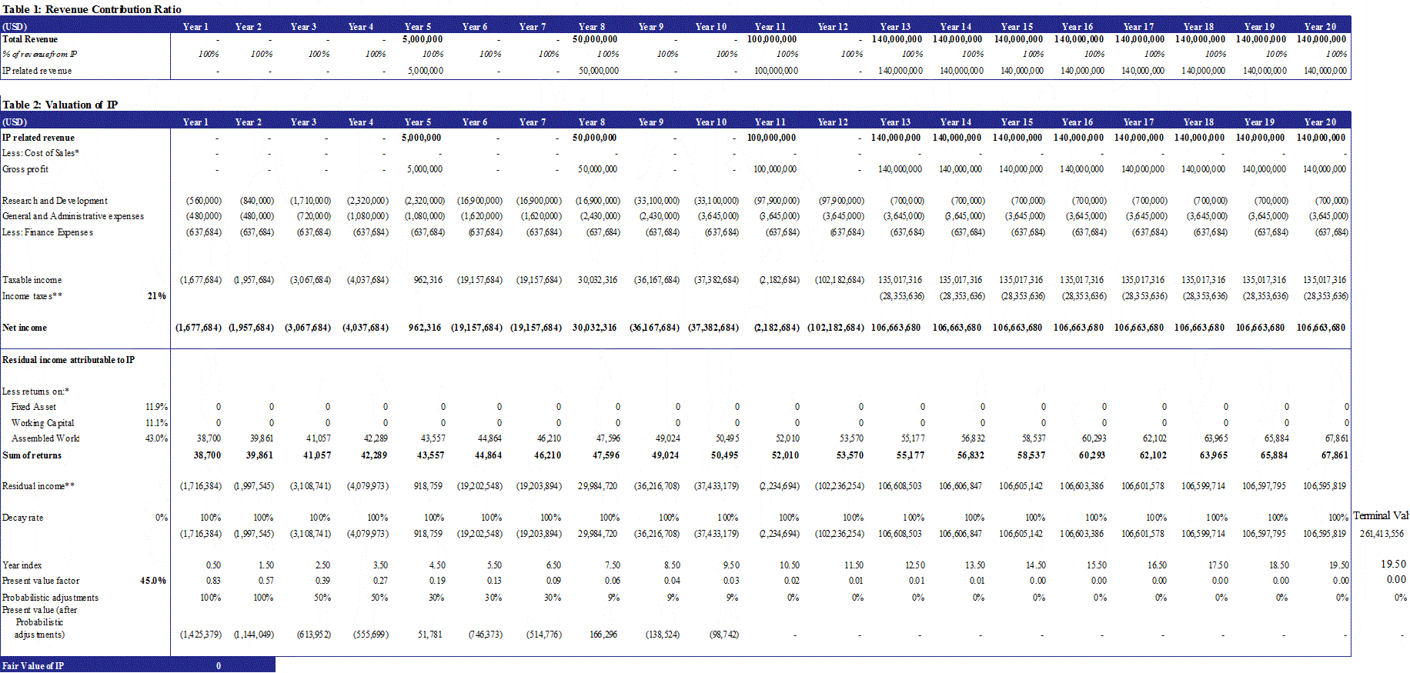
Task: Click the 'Year index' row label
Action: click(x=22, y=565)
